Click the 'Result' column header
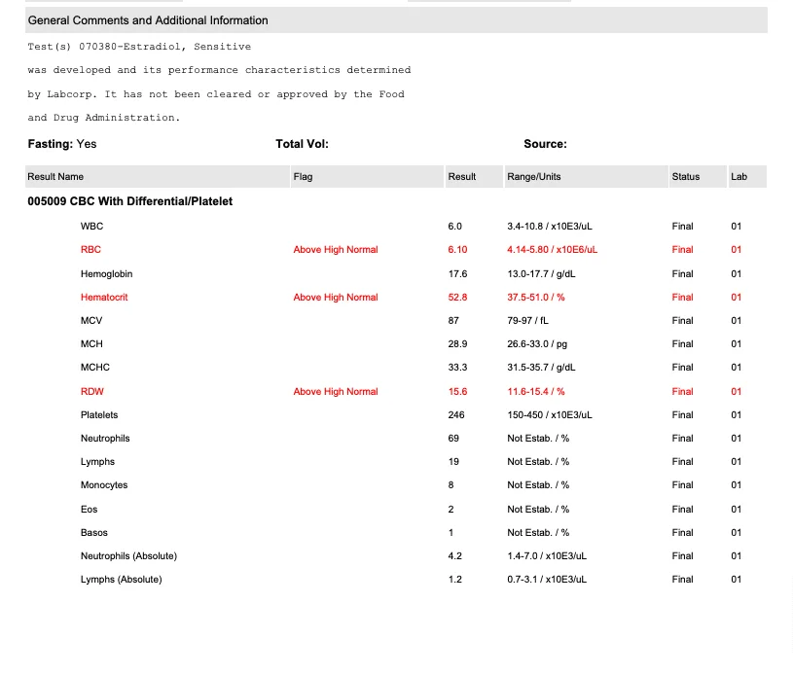The width and height of the screenshot is (793, 675). pos(462,176)
